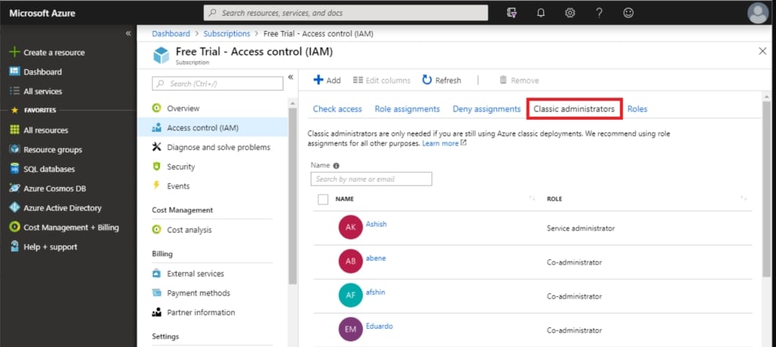Sort by the NAME column arrows
776x347 pixels.
point(533,199)
